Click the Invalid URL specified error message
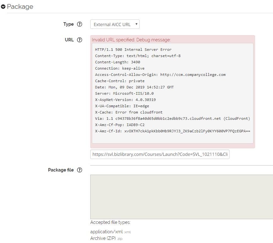The image size is (273, 243). (131, 40)
